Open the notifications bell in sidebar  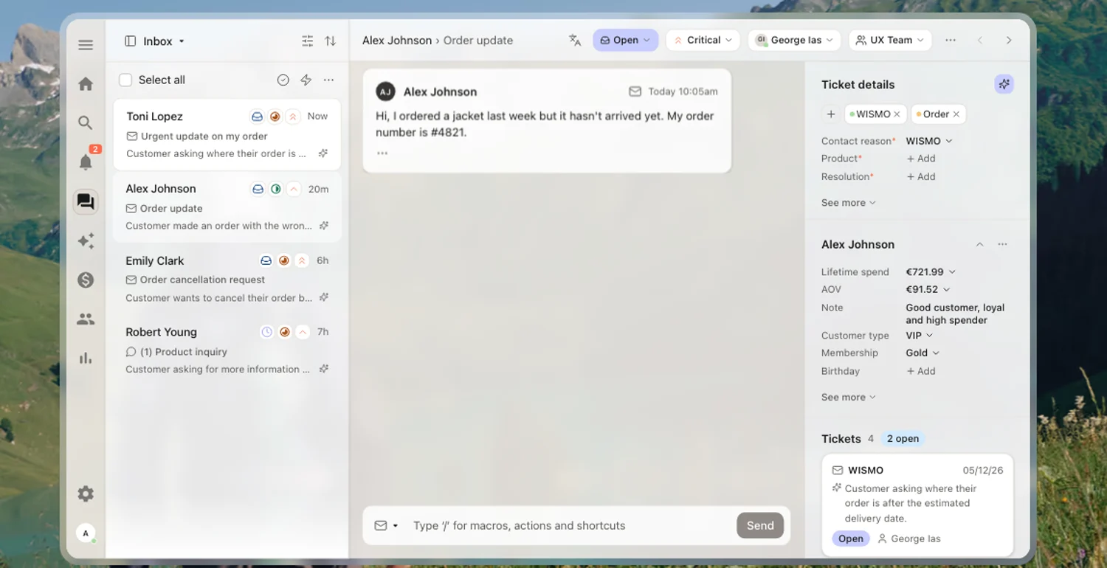[x=86, y=162]
